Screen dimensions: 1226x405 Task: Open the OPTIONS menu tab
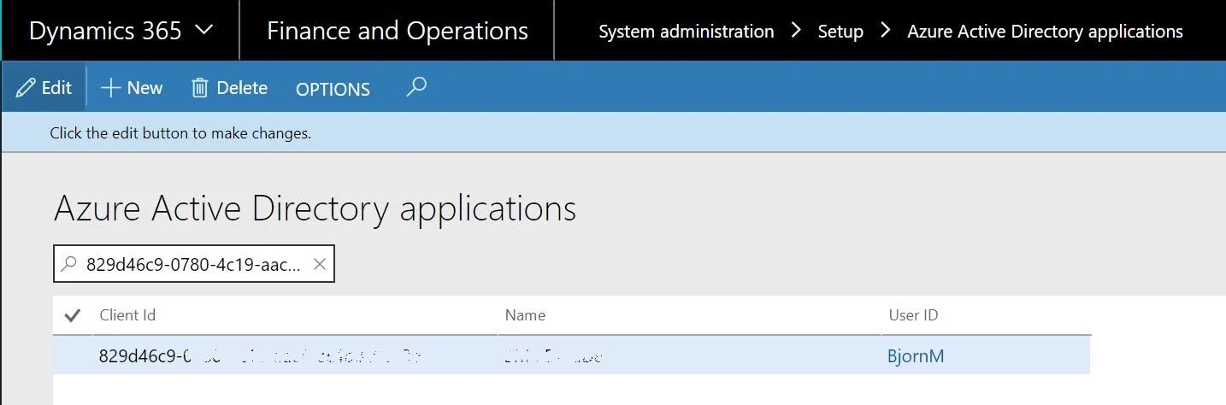pyautogui.click(x=333, y=89)
